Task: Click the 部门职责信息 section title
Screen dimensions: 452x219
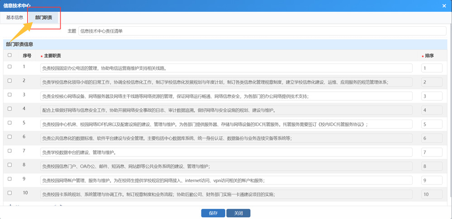Action: [x=19, y=44]
